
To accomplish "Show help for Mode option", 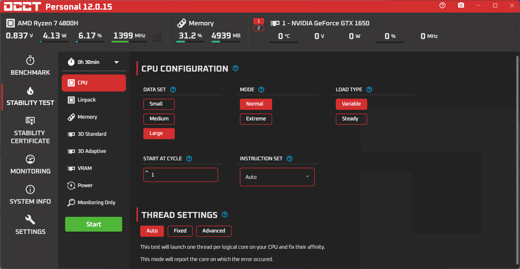I will (x=261, y=90).
